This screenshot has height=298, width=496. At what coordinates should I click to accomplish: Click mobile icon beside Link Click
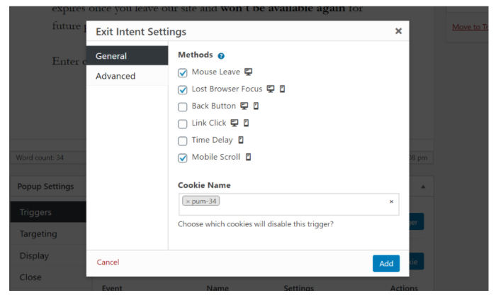point(246,123)
